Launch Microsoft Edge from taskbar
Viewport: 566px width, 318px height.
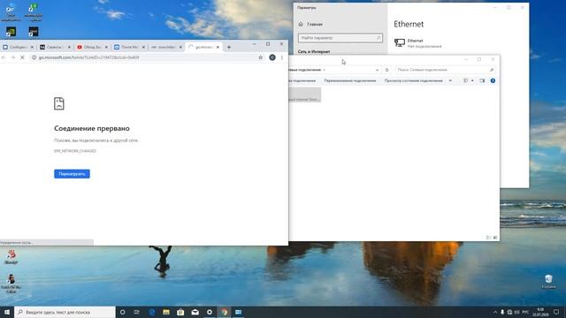152,312
